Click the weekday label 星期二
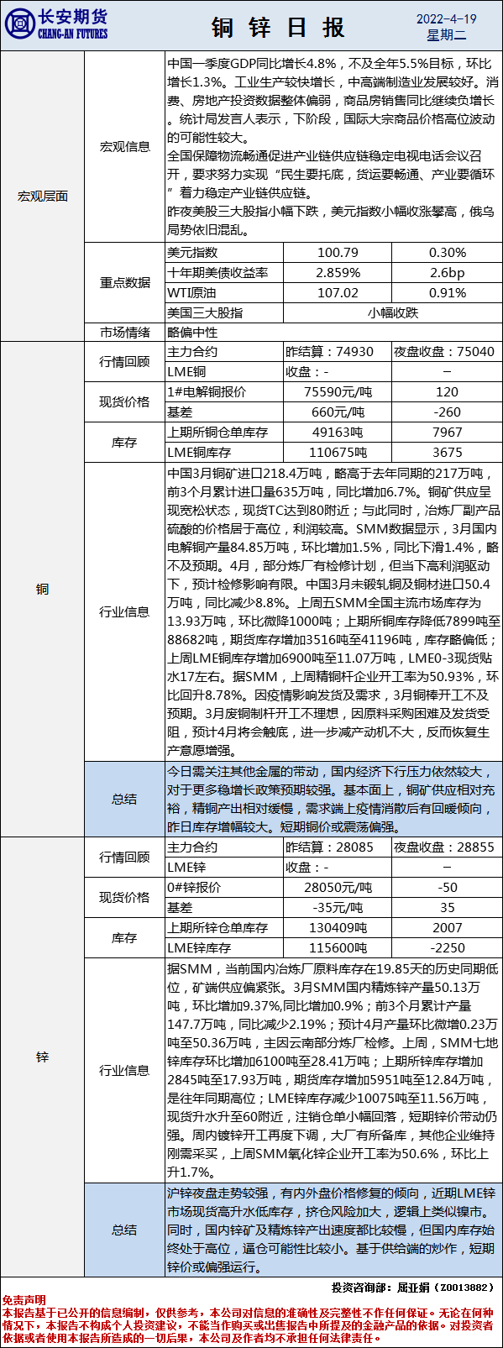Viewport: 503px width, 1348px height. [x=446, y=35]
